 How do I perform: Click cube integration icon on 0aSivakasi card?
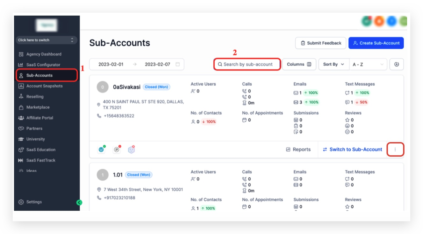132,149
